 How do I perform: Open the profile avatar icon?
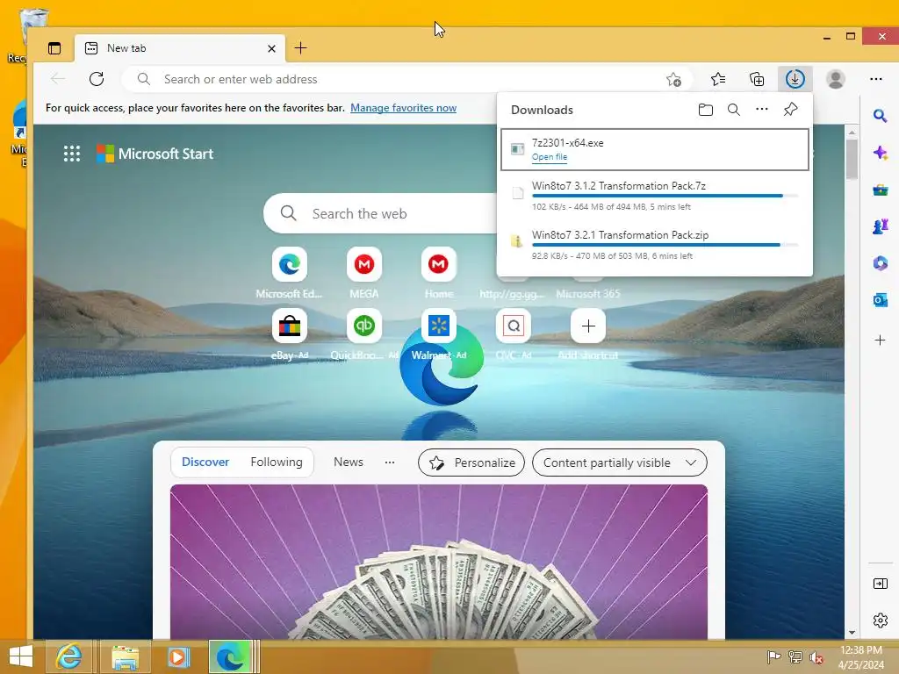point(836,79)
